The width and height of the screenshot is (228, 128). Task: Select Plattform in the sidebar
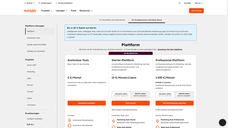pos(40,31)
